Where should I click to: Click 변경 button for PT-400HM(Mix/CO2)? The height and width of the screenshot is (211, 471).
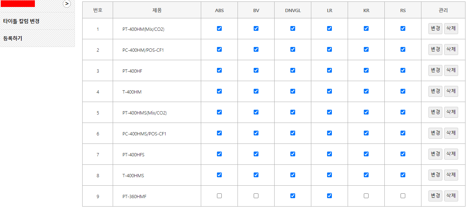tap(435, 29)
